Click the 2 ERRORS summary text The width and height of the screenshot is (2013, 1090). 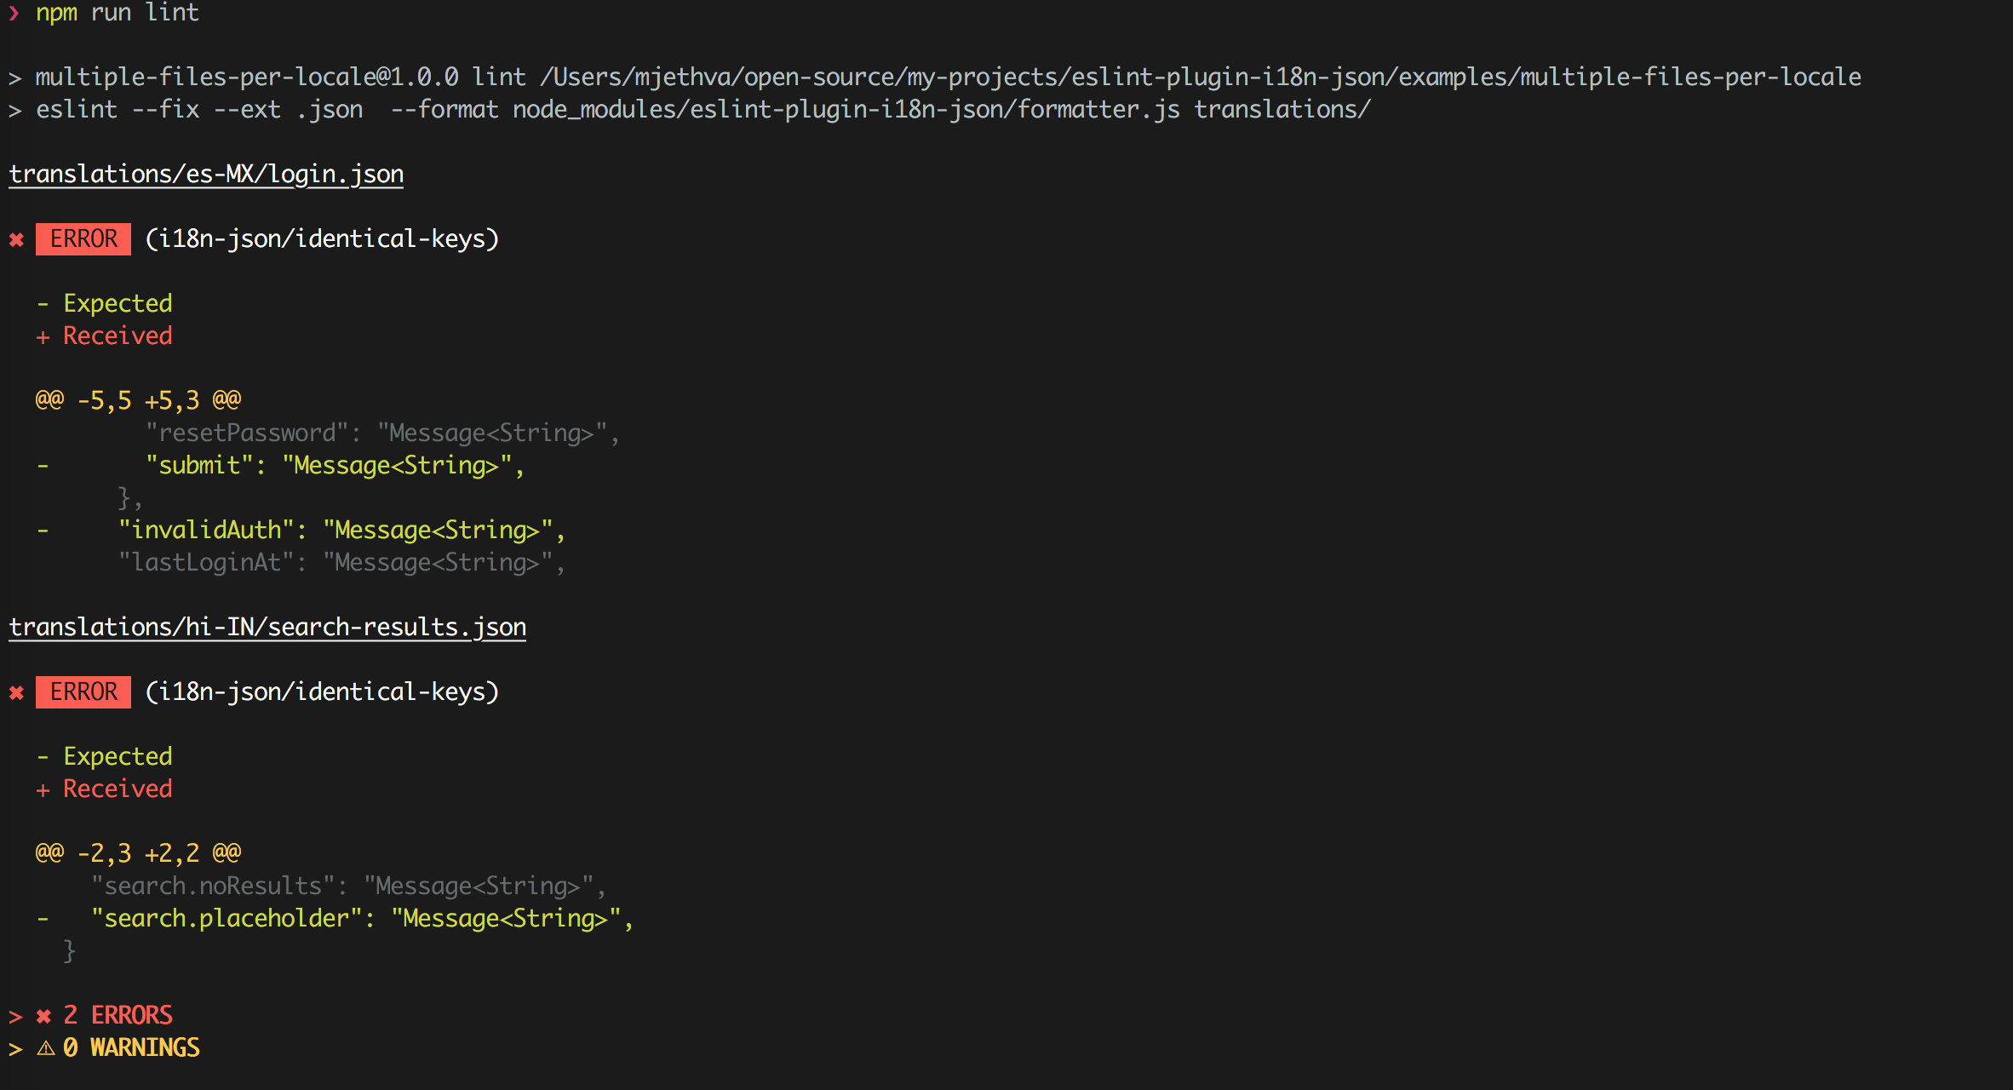pyautogui.click(x=119, y=1016)
